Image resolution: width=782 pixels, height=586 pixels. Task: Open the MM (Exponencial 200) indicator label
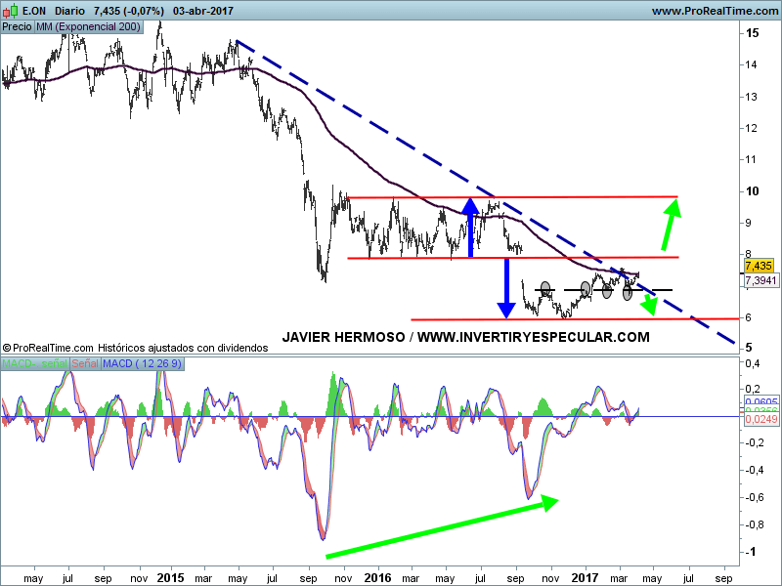pyautogui.click(x=87, y=26)
